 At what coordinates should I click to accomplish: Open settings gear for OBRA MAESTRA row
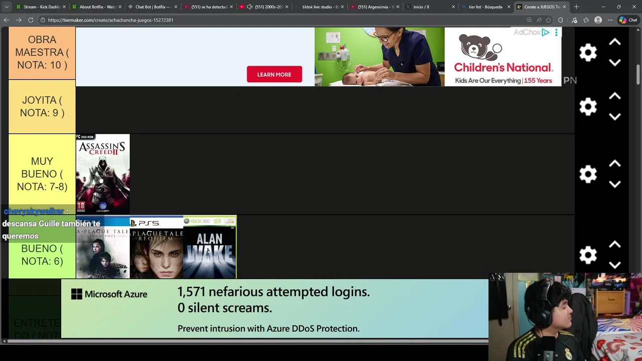[x=588, y=52]
